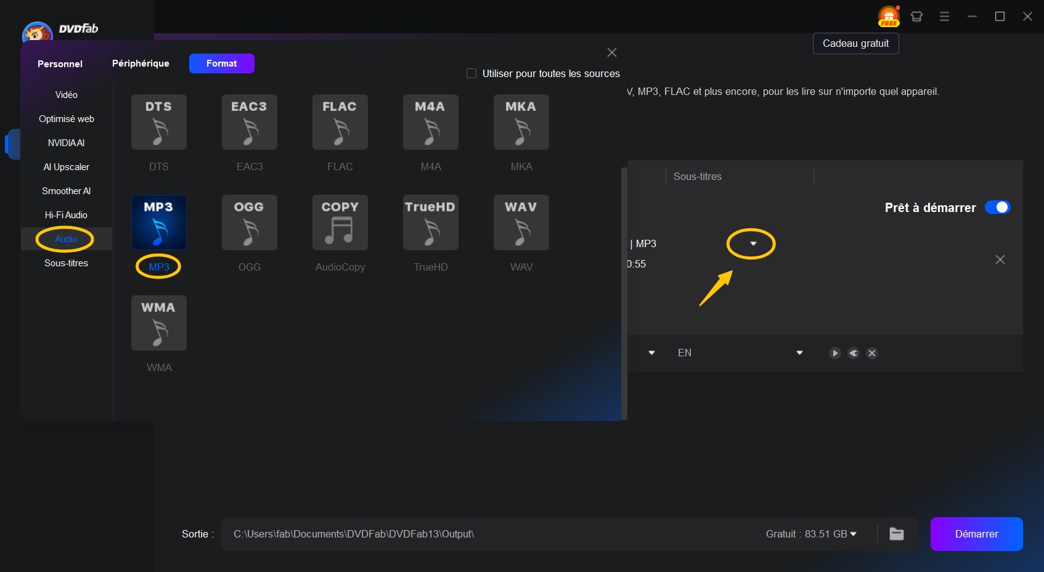Open the output folder icon
The height and width of the screenshot is (572, 1044).
point(897,534)
